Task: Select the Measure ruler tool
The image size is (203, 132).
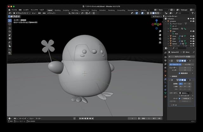Action: click(x=10, y=46)
